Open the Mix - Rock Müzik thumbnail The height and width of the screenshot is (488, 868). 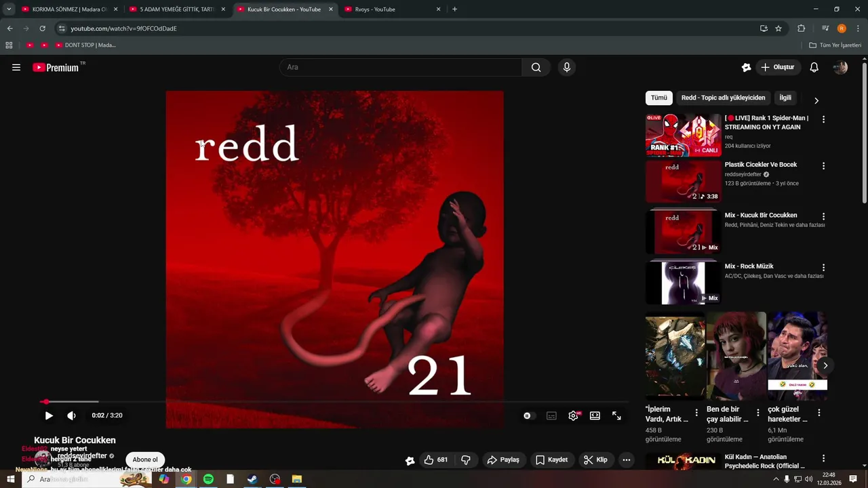[683, 283]
